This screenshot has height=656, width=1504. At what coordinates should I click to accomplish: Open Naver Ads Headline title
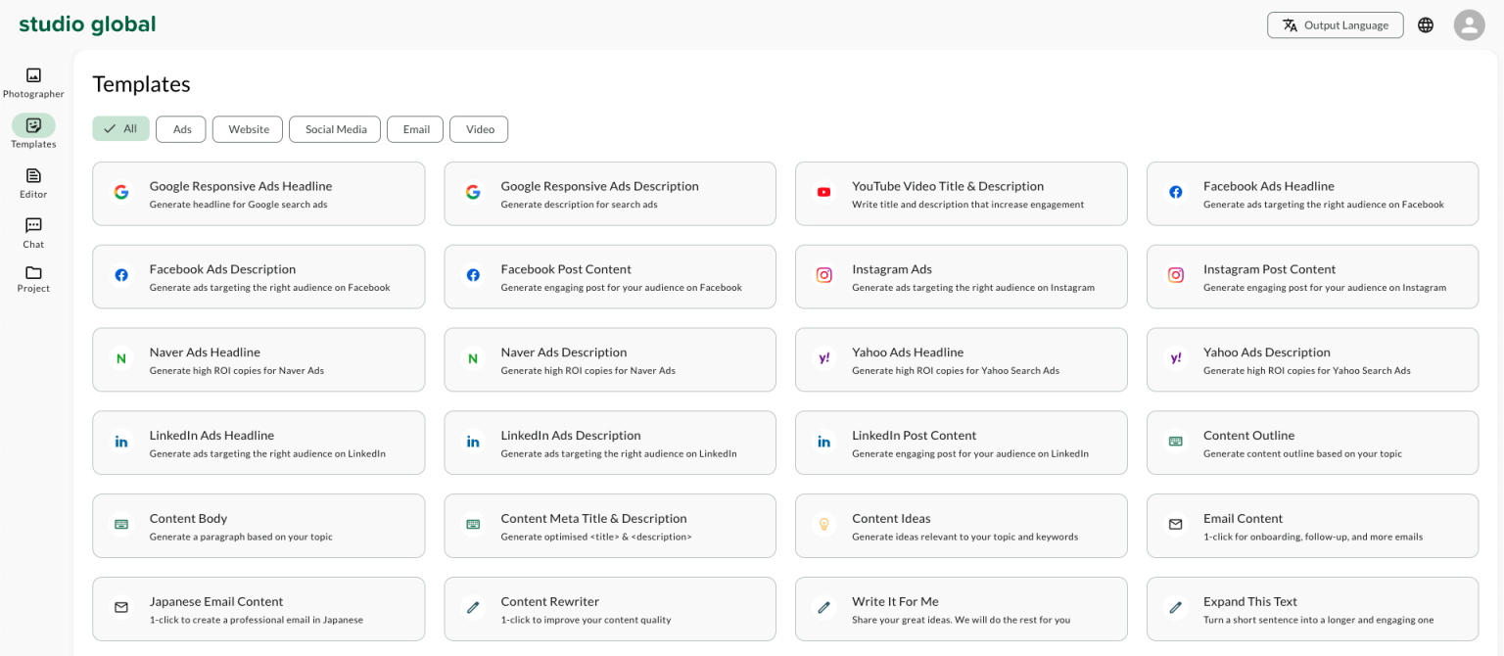(205, 352)
